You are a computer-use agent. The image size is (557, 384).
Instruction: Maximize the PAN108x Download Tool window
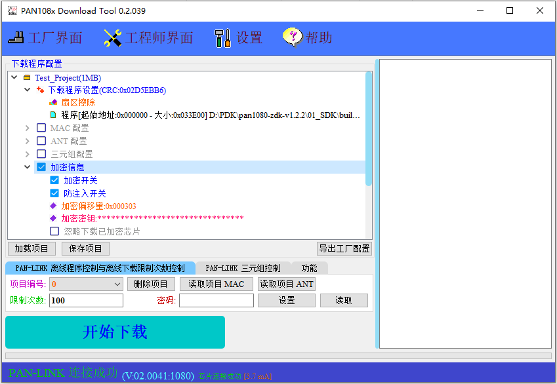point(510,10)
